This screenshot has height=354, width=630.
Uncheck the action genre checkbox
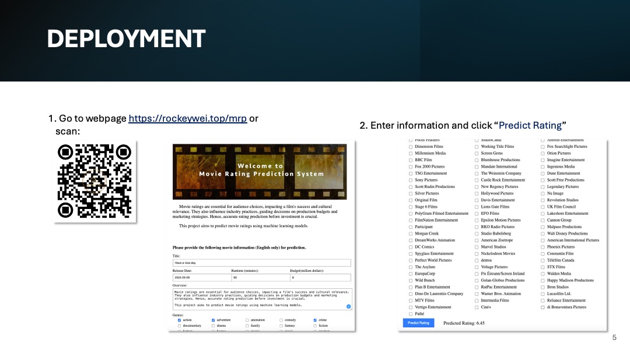point(179,320)
